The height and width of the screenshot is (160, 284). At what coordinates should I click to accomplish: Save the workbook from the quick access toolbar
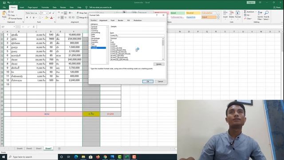click(4, 3)
